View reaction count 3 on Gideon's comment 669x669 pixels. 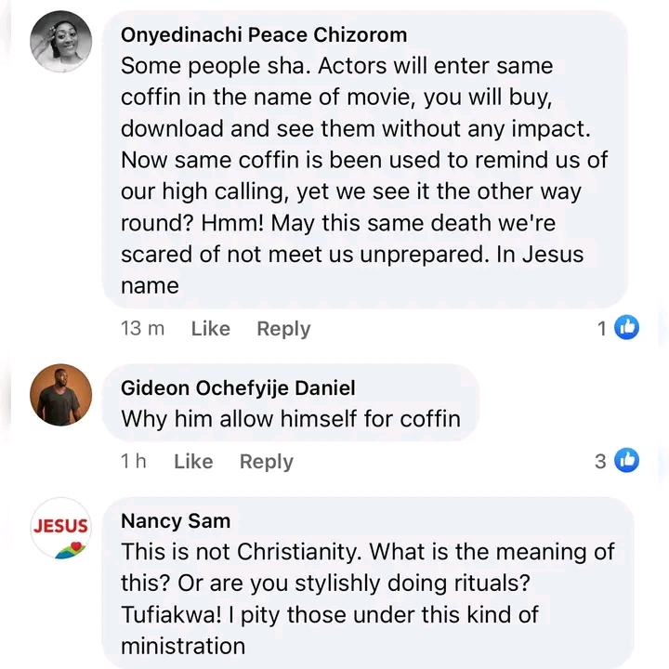pos(600,461)
